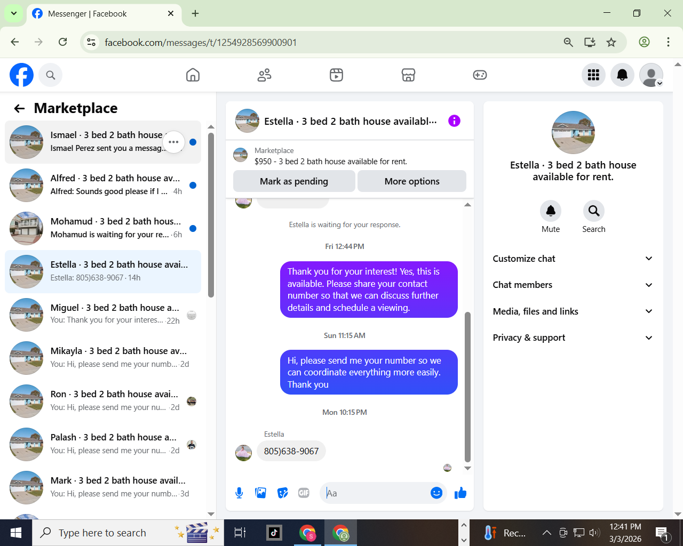The height and width of the screenshot is (546, 683).
Task: Open conversation information for Estella chat
Action: pyautogui.click(x=454, y=121)
